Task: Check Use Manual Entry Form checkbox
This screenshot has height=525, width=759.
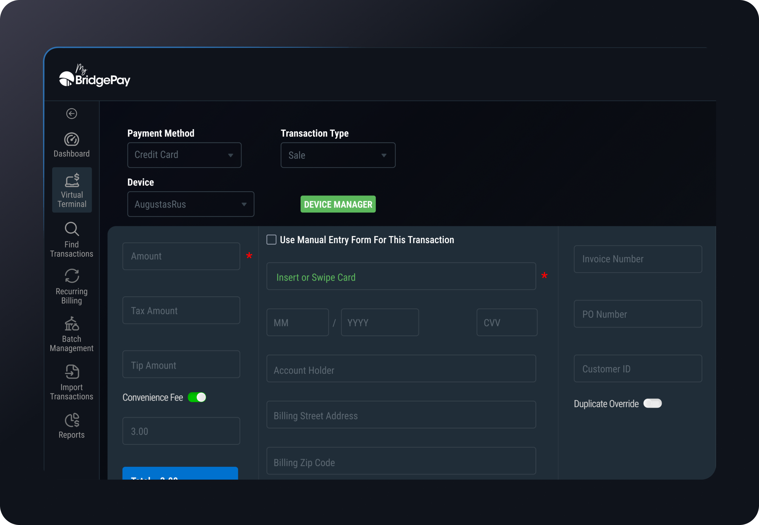Action: pyautogui.click(x=271, y=240)
